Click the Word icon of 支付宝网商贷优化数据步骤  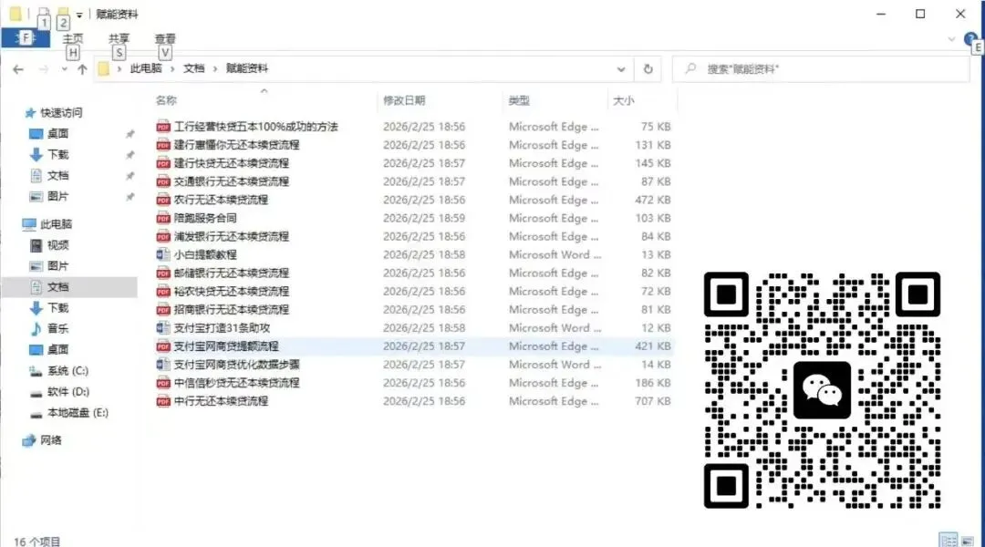163,365
